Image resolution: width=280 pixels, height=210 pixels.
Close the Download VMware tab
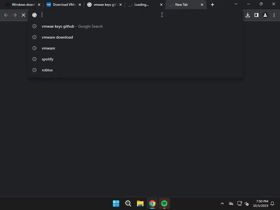pyautogui.click(x=80, y=5)
